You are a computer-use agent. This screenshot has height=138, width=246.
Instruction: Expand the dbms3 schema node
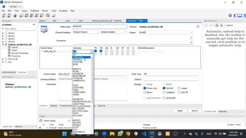pos(3,39)
